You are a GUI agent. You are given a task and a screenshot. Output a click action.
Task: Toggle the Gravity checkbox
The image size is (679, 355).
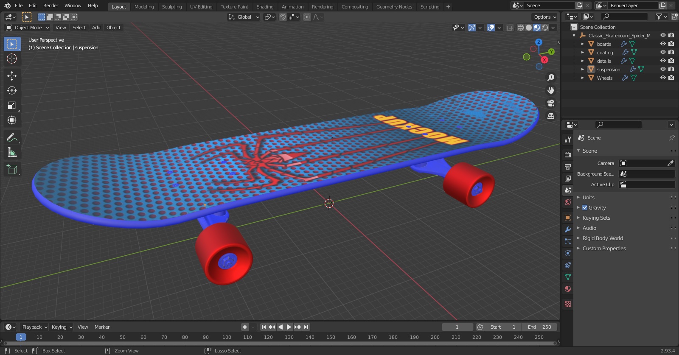(585, 207)
